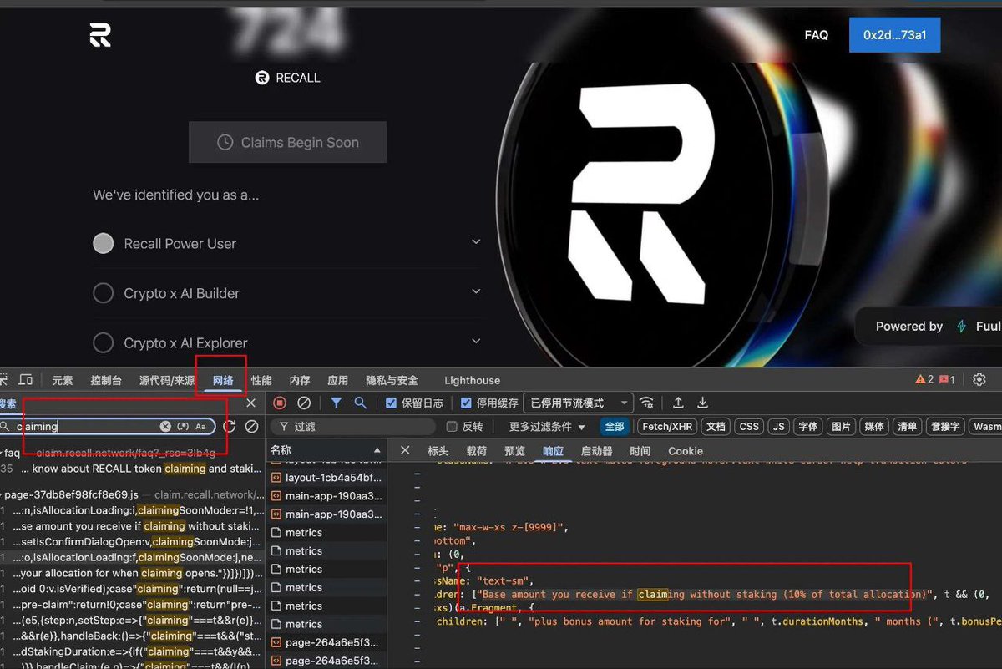1002x669 pixels.
Task: Select the Crypto x AI Builder radio button
Action: [x=103, y=293]
